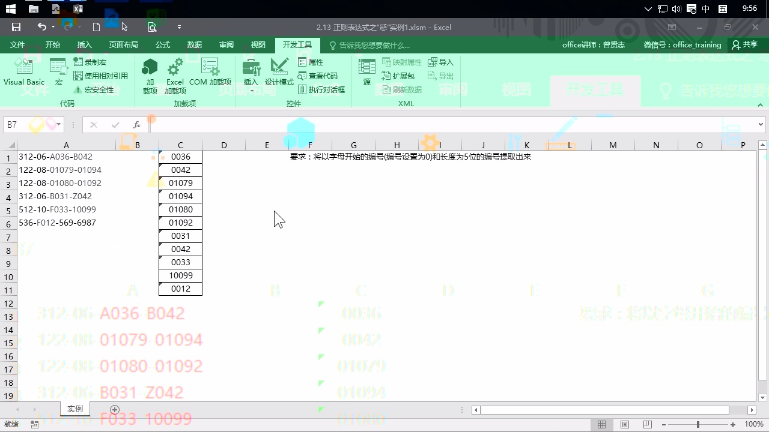Open the 文件 menu
The height and width of the screenshot is (432, 769).
[x=17, y=44]
